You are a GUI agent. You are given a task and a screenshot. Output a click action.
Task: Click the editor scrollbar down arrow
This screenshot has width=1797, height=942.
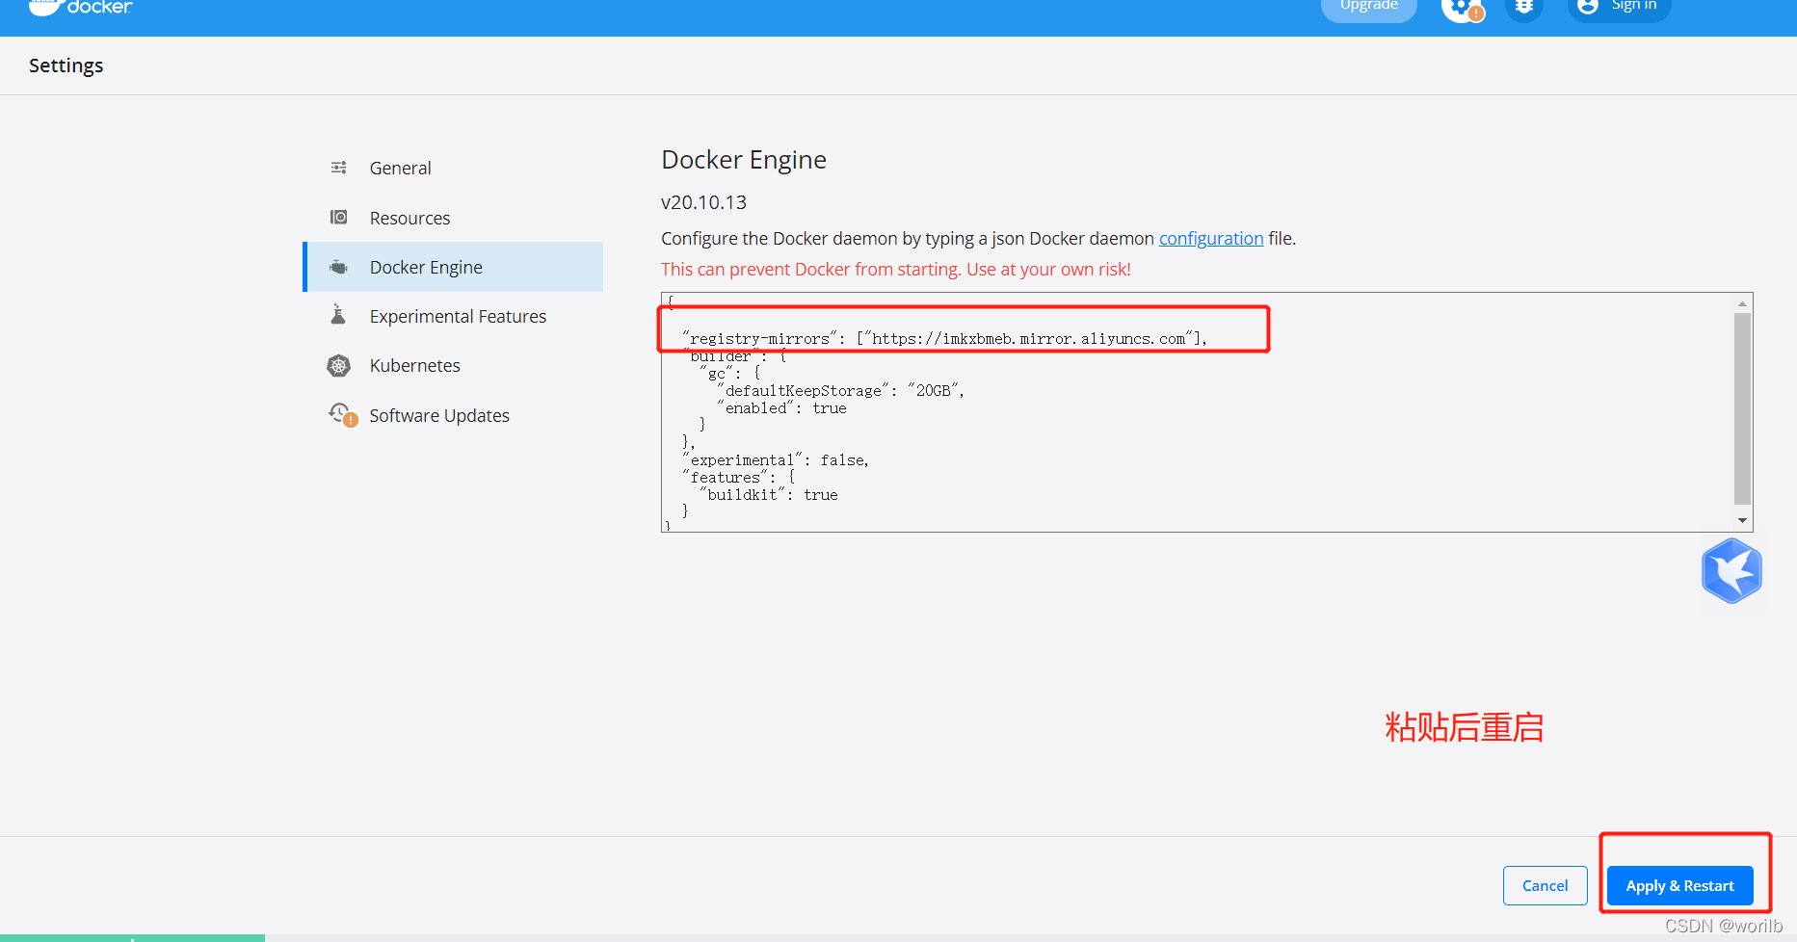point(1742,521)
